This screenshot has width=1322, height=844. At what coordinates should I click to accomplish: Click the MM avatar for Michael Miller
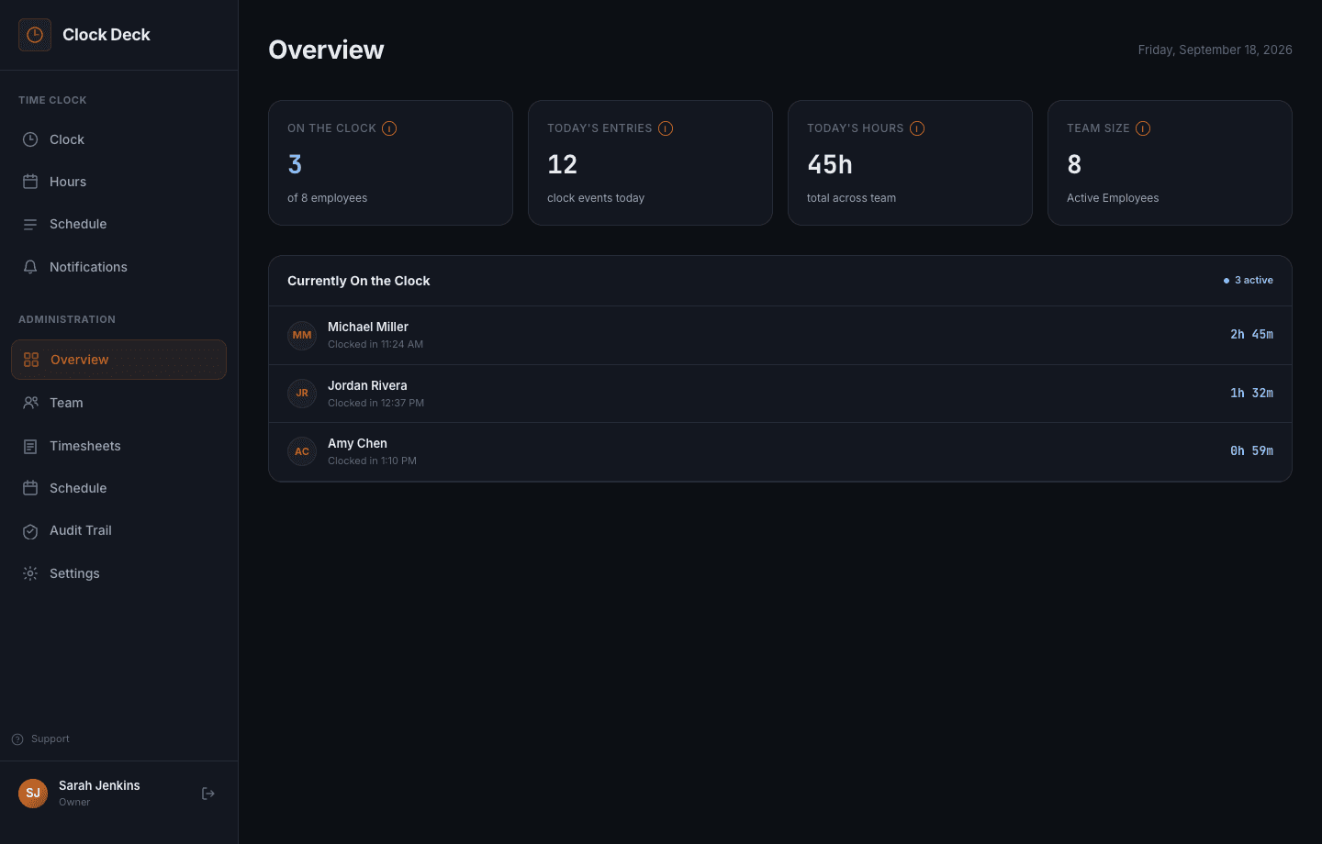click(x=302, y=335)
